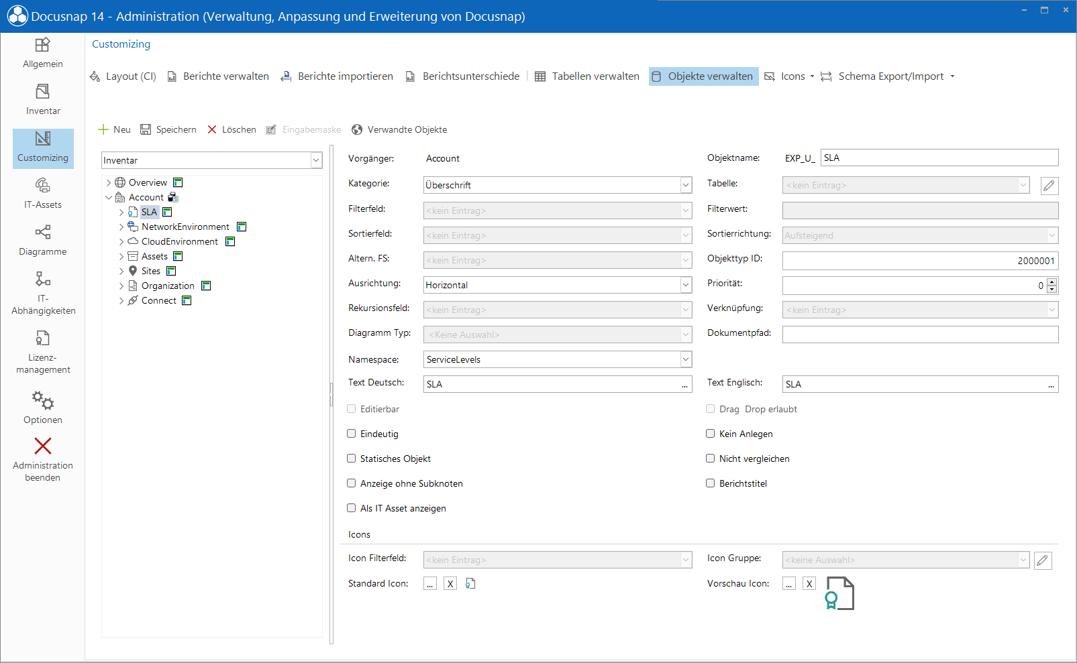Screen dimensions: 1077x663
Task: Switch to Berichte verwalten tab
Action: coord(218,76)
